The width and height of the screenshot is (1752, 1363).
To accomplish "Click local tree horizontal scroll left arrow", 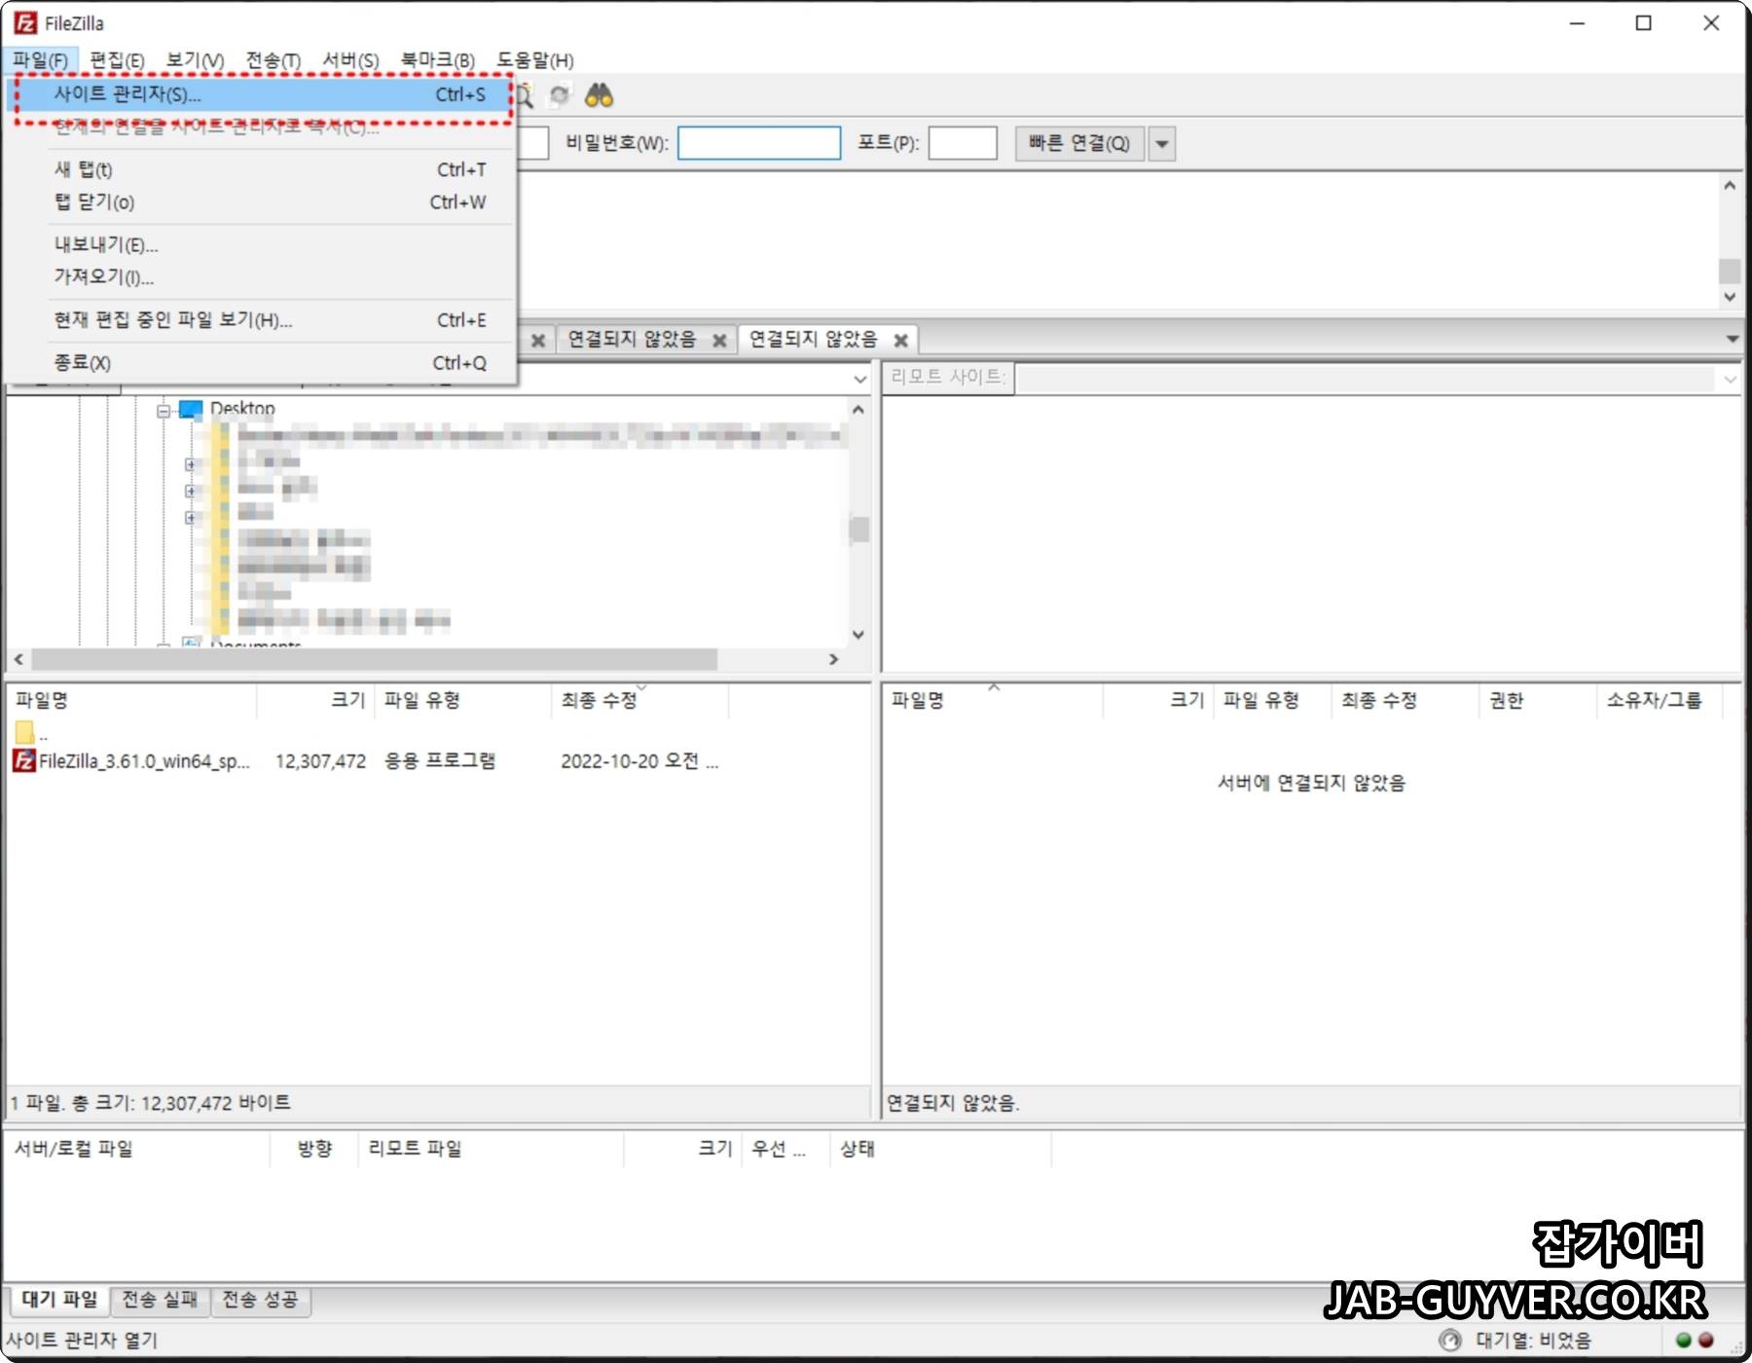I will pyautogui.click(x=18, y=659).
